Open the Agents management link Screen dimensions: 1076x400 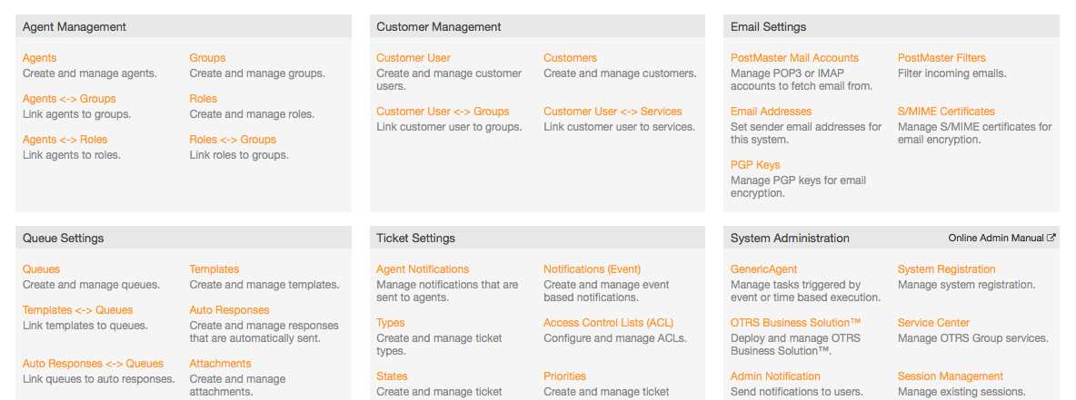[x=39, y=58]
